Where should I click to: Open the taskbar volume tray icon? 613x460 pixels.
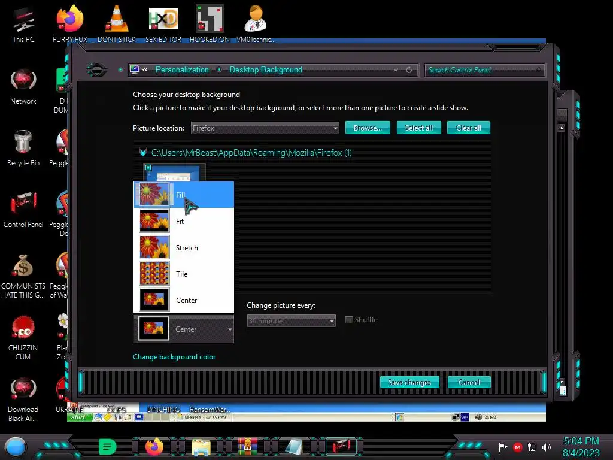547,447
